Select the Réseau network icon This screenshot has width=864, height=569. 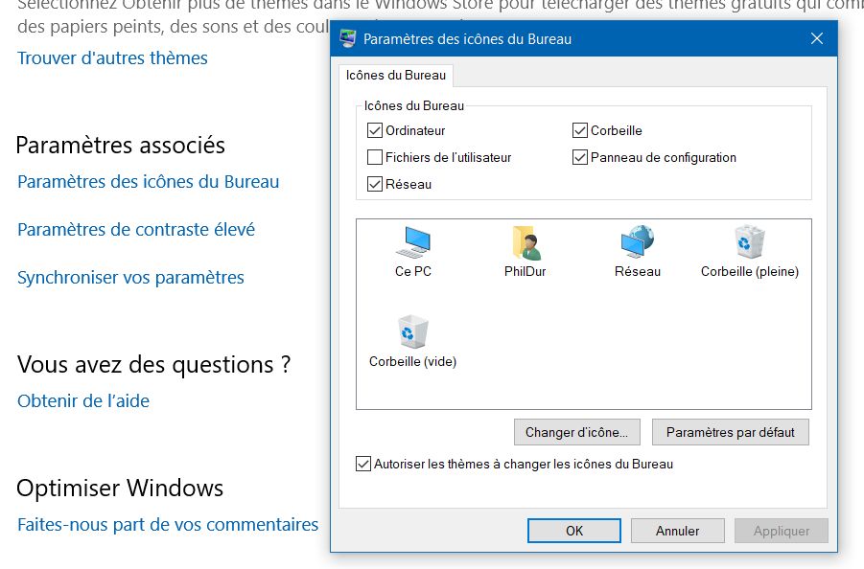(637, 244)
